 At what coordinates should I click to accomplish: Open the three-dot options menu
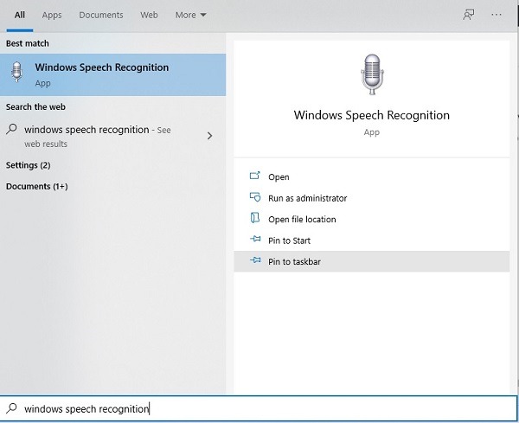point(497,15)
